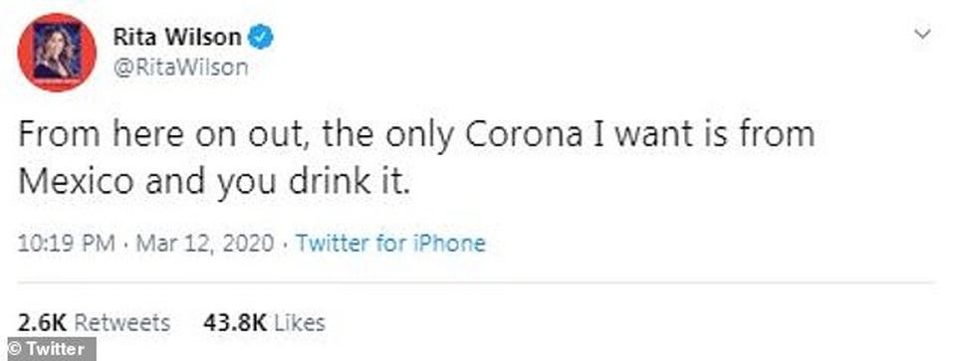Open the tweet options chevron menu
Viewport: 956px width, 361px height.
tap(922, 34)
